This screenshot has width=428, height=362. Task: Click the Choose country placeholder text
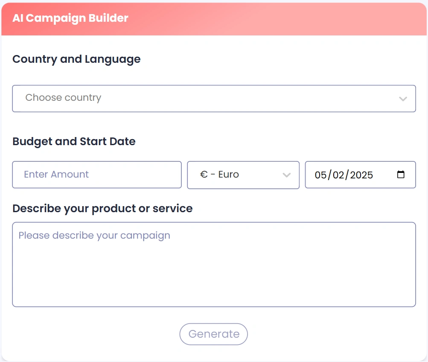pos(63,98)
